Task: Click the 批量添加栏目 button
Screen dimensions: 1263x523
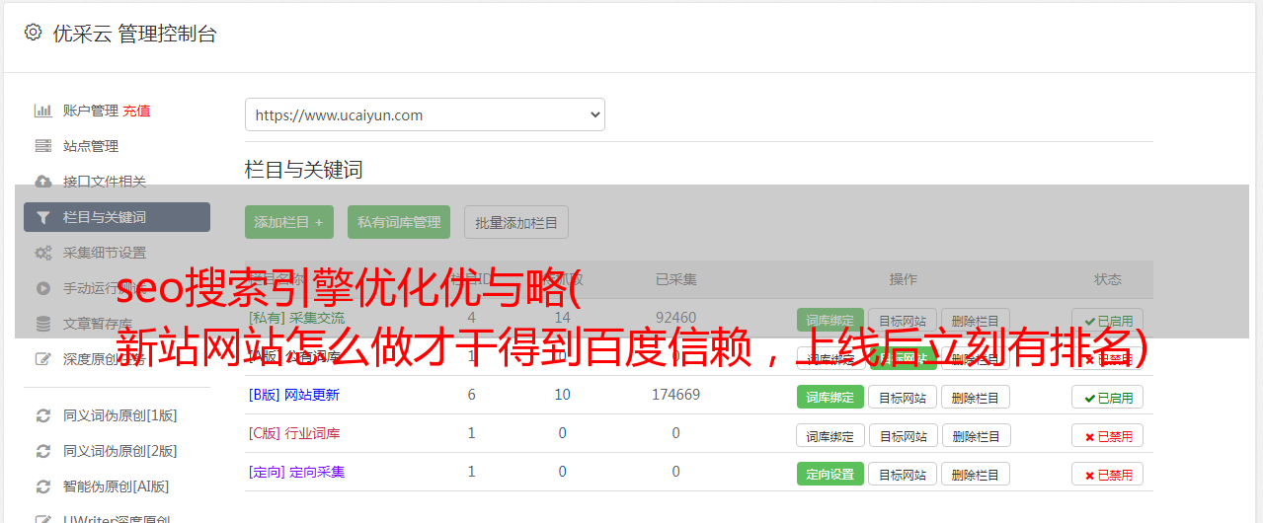Action: (516, 222)
